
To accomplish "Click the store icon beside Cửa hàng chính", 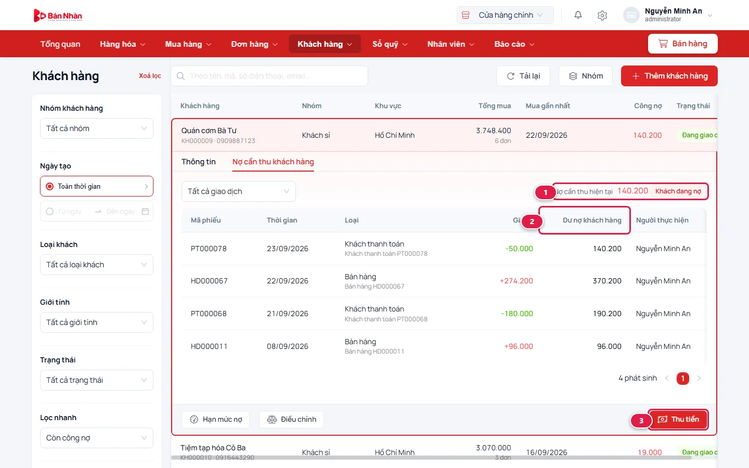I will (x=466, y=15).
